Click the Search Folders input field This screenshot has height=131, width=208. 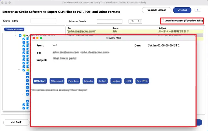point(43,21)
